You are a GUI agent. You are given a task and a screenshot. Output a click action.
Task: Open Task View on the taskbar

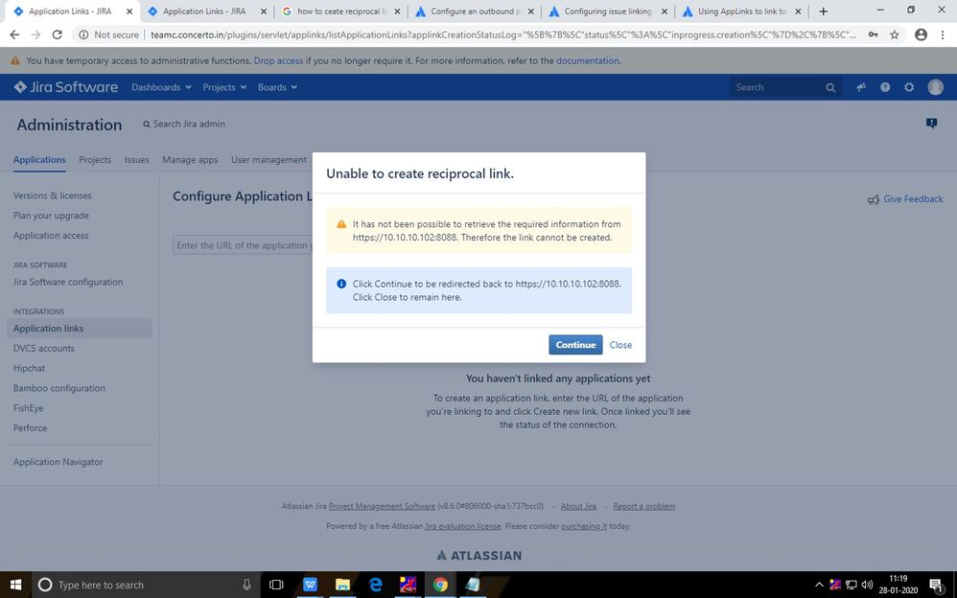pyautogui.click(x=276, y=585)
